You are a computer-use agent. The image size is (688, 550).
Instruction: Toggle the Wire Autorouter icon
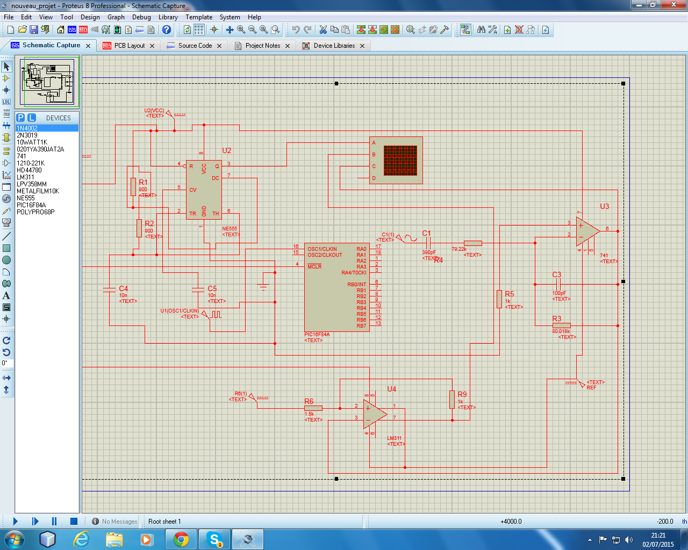[465, 30]
